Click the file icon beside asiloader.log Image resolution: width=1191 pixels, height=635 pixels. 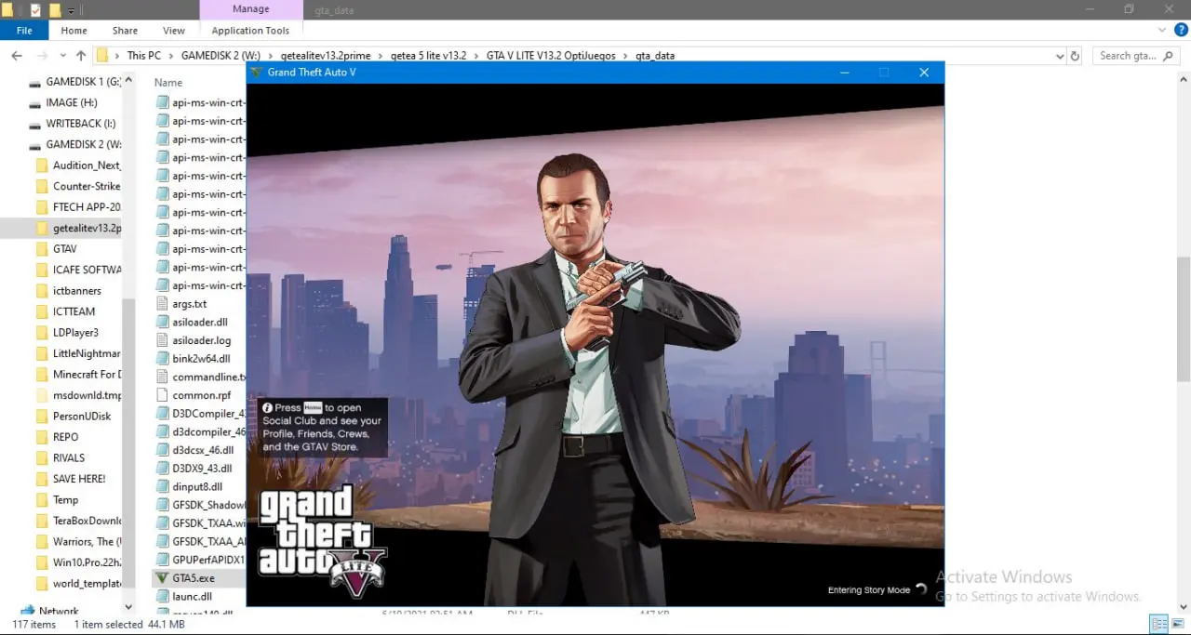pyautogui.click(x=163, y=340)
